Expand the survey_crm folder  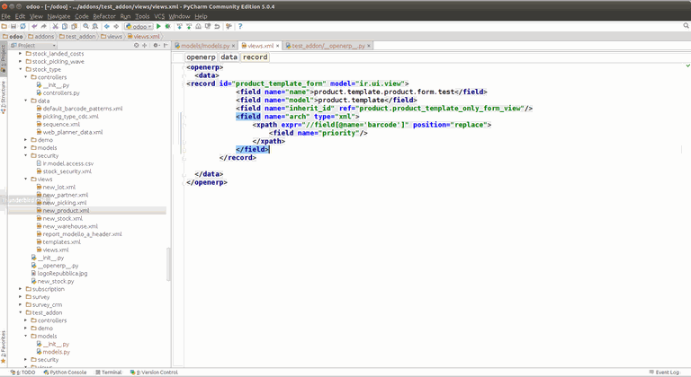click(x=21, y=304)
